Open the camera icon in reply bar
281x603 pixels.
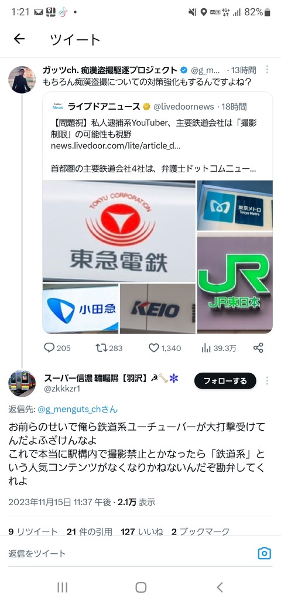pyautogui.click(x=264, y=553)
